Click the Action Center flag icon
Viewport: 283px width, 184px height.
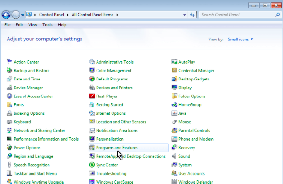click(9, 62)
